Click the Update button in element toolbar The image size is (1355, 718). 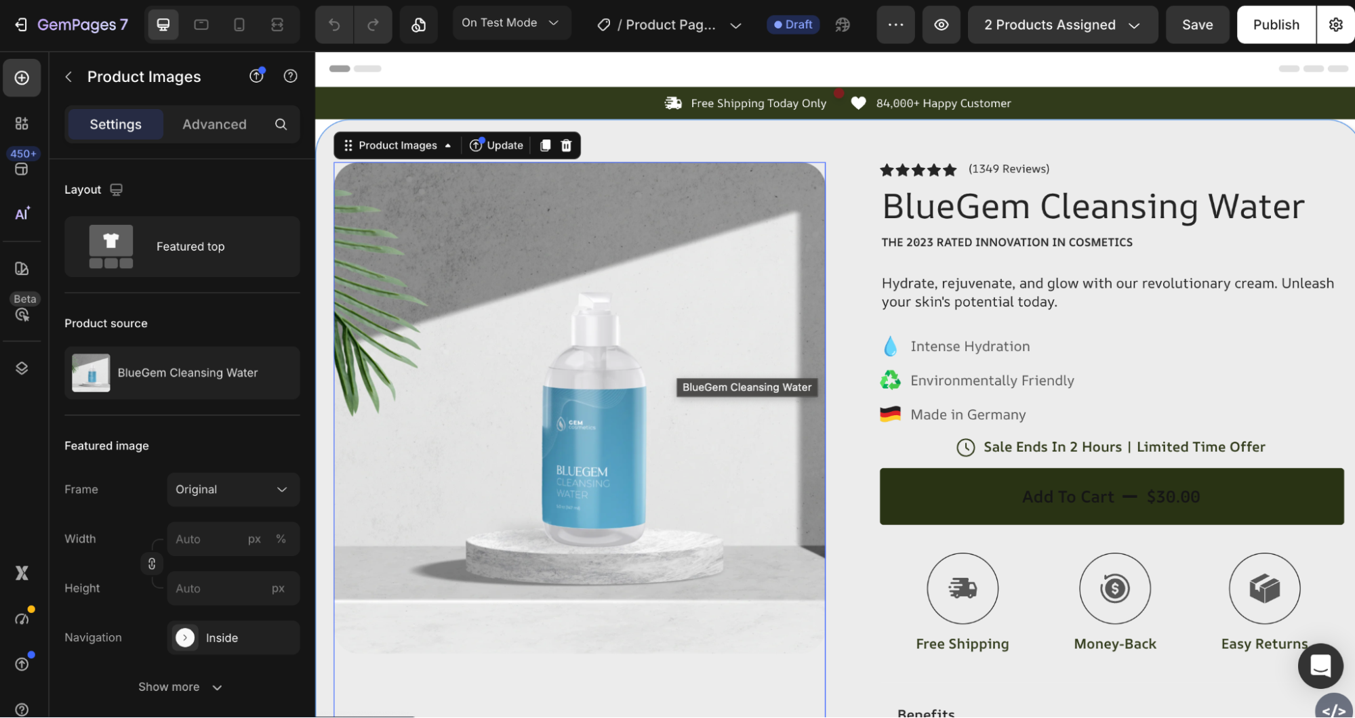497,145
